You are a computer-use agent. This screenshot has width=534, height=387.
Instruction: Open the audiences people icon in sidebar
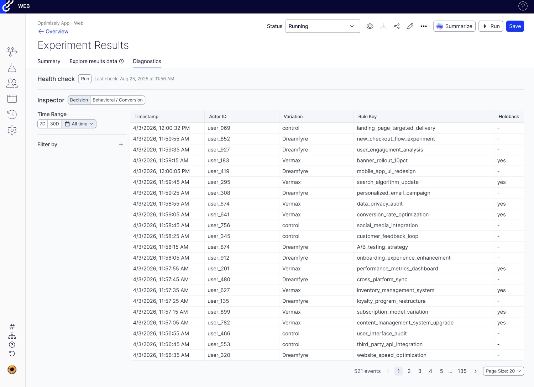point(12,83)
